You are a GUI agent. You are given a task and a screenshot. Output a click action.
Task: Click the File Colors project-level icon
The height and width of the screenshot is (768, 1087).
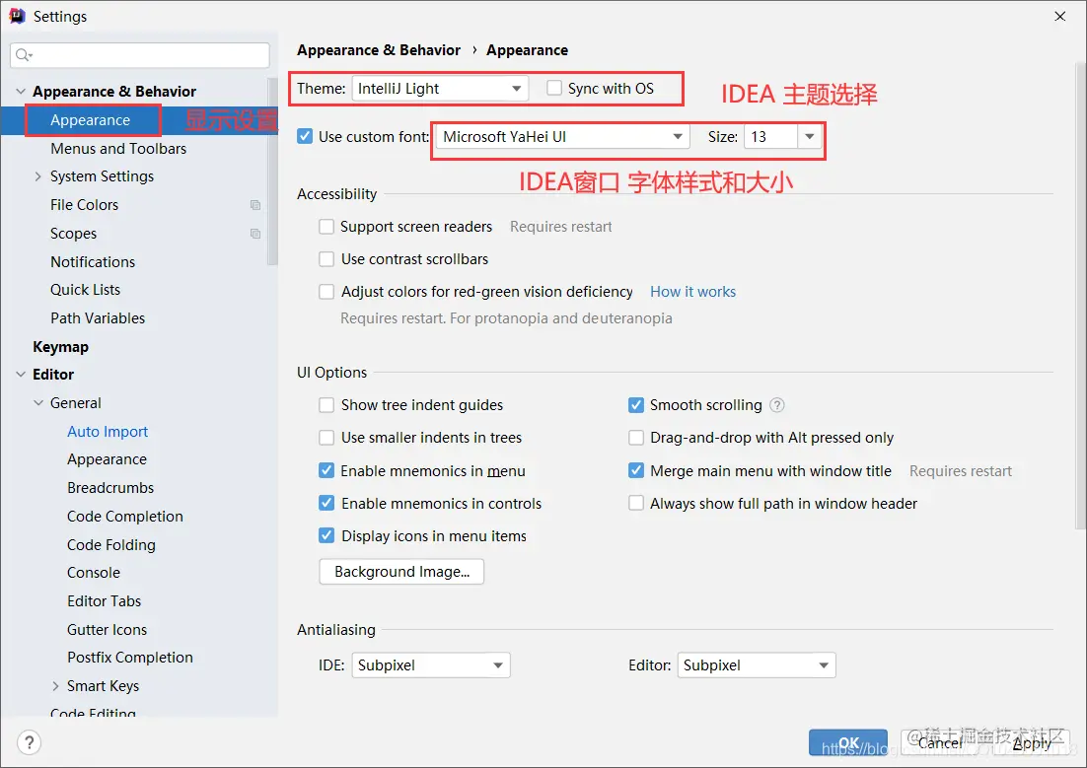click(255, 205)
